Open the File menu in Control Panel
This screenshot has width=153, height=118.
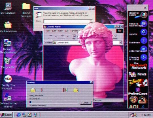click(x=48, y=31)
